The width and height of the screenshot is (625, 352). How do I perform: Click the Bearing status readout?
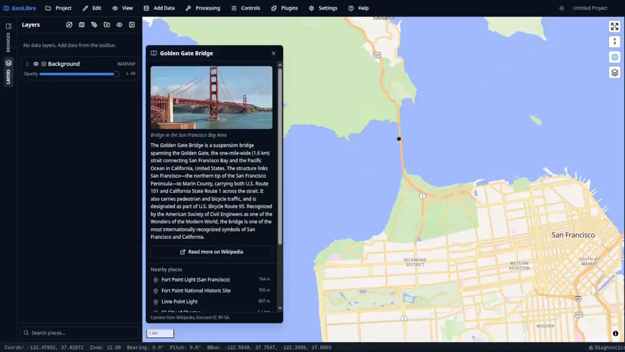coord(145,348)
